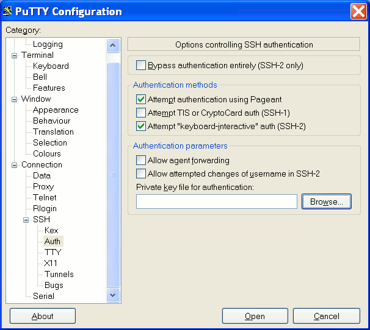This screenshot has height=330, width=370.
Task: Click the Cancel button
Action: (x=327, y=316)
